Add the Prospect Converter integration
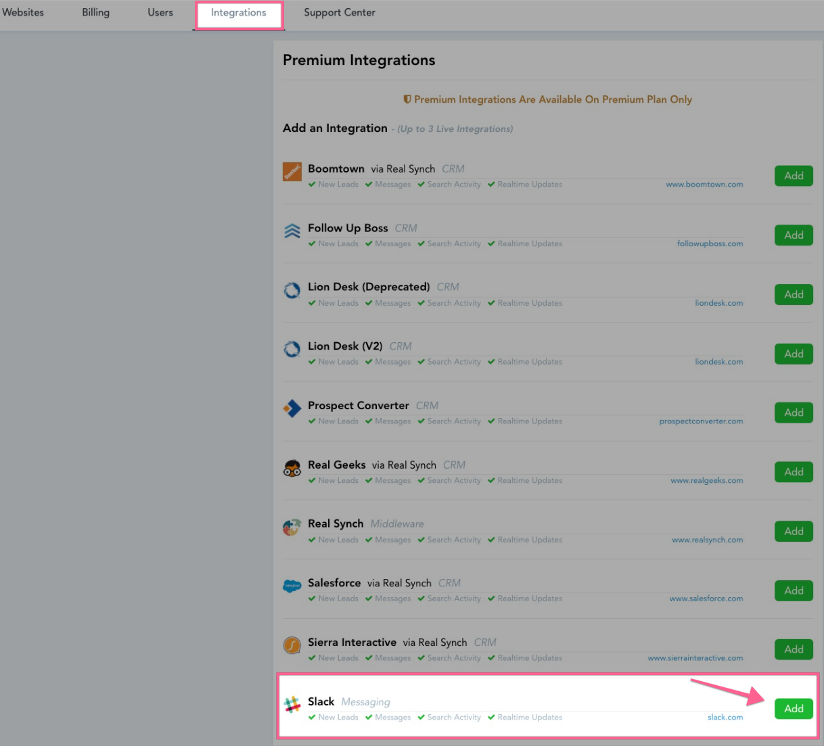824x746 pixels. pyautogui.click(x=794, y=413)
